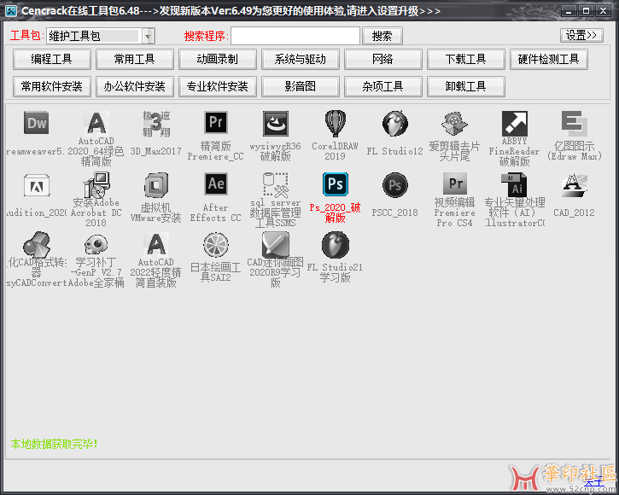Maximize the Cencrack window
Screen dimensions: 619x495
pos(587,10)
